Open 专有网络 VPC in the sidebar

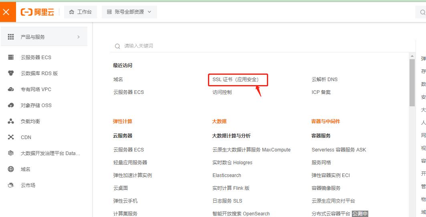pyautogui.click(x=36, y=89)
